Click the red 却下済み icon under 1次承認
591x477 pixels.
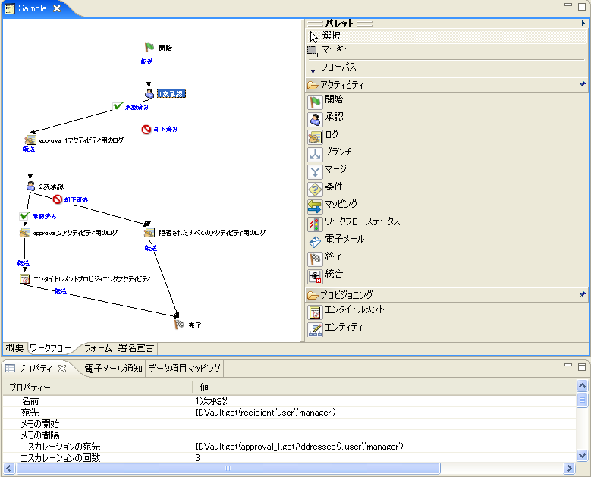pos(146,130)
